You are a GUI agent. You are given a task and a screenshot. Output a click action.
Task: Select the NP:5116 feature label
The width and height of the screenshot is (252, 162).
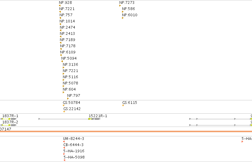[x=70, y=77]
